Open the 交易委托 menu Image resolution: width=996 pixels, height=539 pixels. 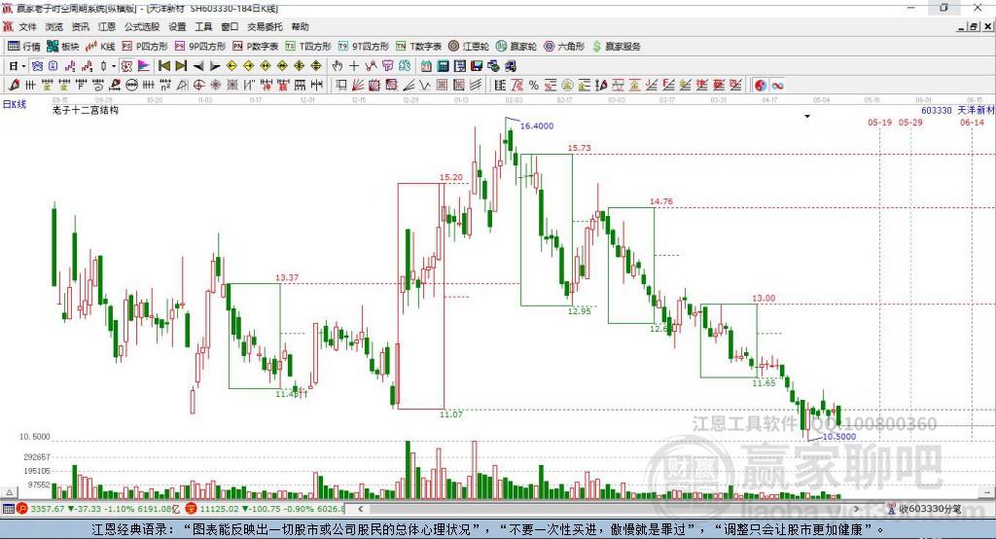[265, 26]
